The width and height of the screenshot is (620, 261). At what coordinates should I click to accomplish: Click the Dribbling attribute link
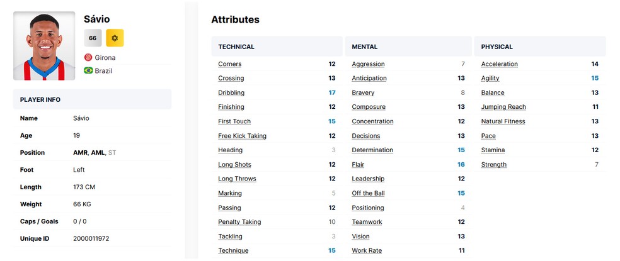231,92
